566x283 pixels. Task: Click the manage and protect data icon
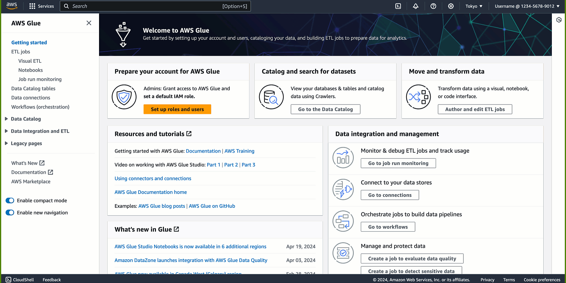click(x=343, y=253)
